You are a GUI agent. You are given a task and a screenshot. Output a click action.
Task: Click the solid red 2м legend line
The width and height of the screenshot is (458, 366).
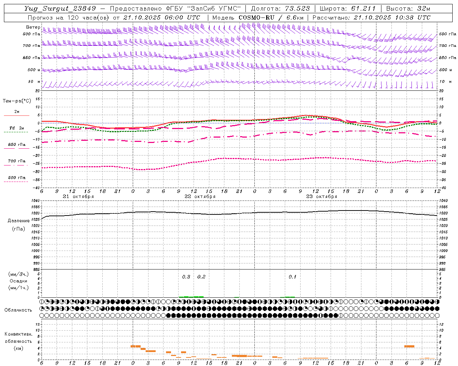(16, 115)
